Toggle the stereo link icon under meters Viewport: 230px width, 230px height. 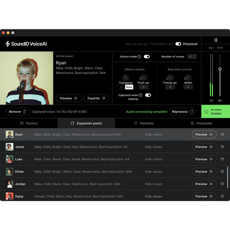[x=211, y=100]
